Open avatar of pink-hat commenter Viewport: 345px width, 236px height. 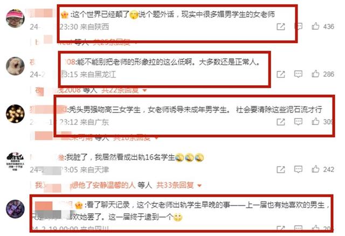pos(15,18)
